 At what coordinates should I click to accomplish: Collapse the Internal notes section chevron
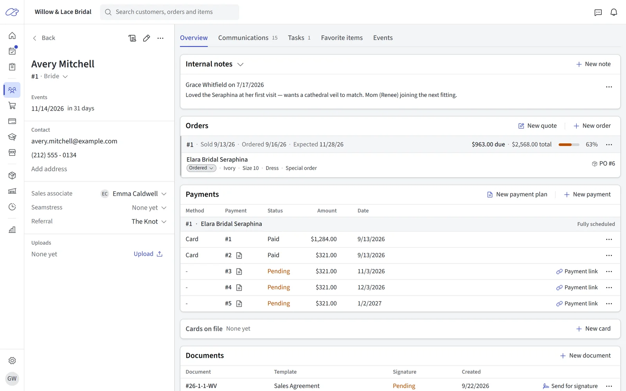tap(240, 64)
